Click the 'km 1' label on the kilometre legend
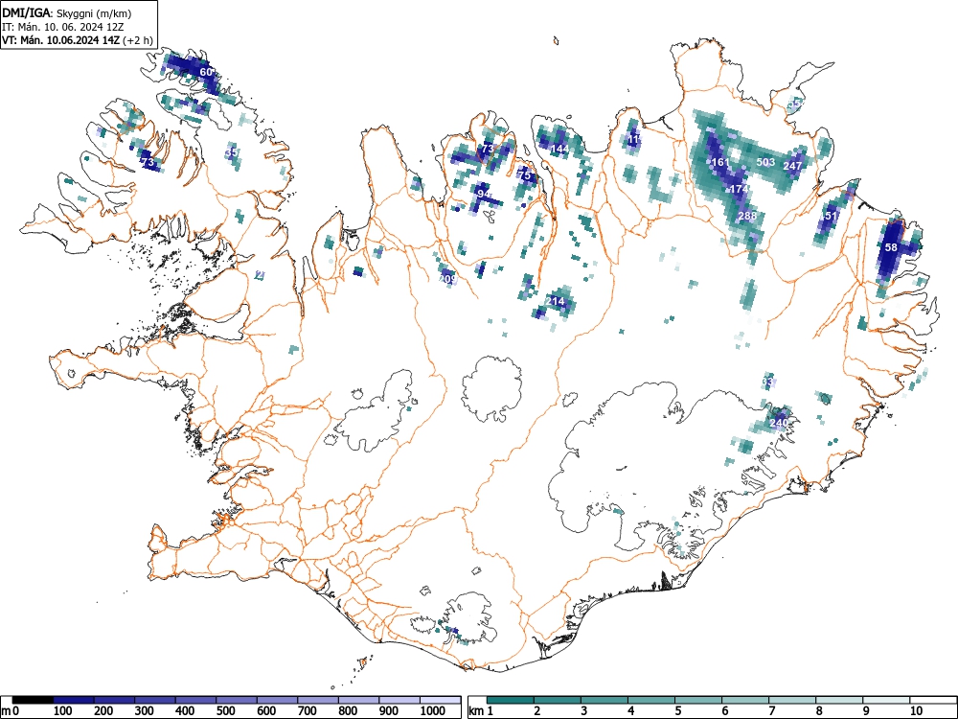Viewport: 958px width, 719px height. (482, 710)
